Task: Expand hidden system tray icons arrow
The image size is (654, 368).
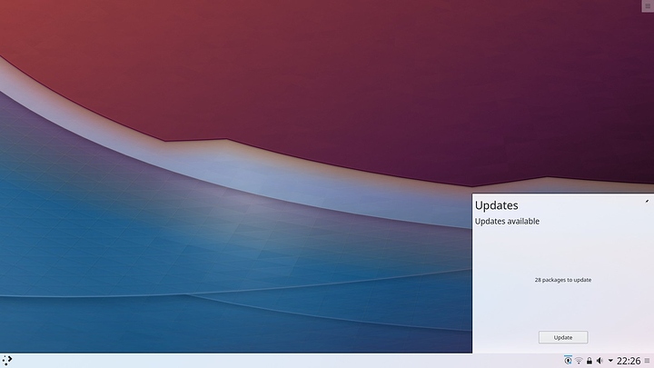Action: point(609,361)
